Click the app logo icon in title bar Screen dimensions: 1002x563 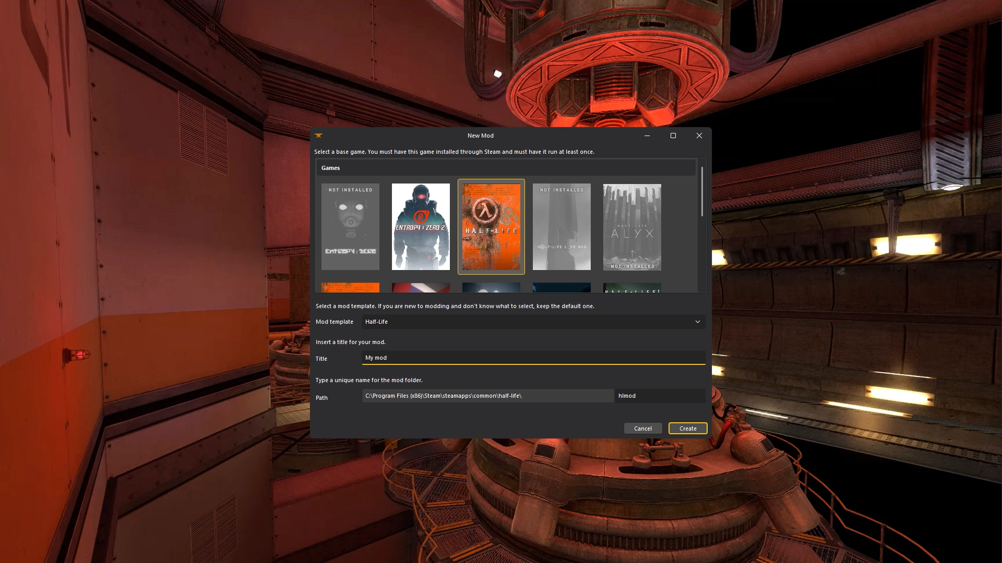[319, 136]
